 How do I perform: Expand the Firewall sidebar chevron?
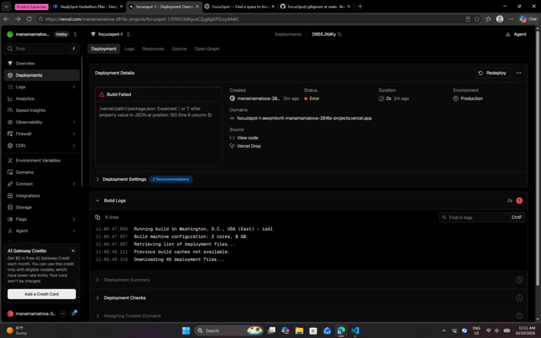[x=74, y=134]
